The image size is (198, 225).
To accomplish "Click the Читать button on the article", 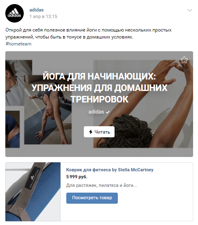I will 99,132.
